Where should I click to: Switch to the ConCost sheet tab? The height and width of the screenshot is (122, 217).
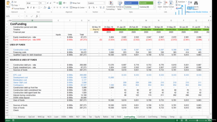pyautogui.click(x=141, y=117)
